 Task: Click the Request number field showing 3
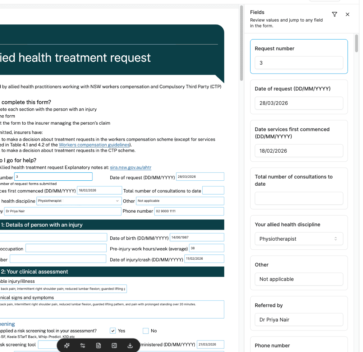[299, 62]
